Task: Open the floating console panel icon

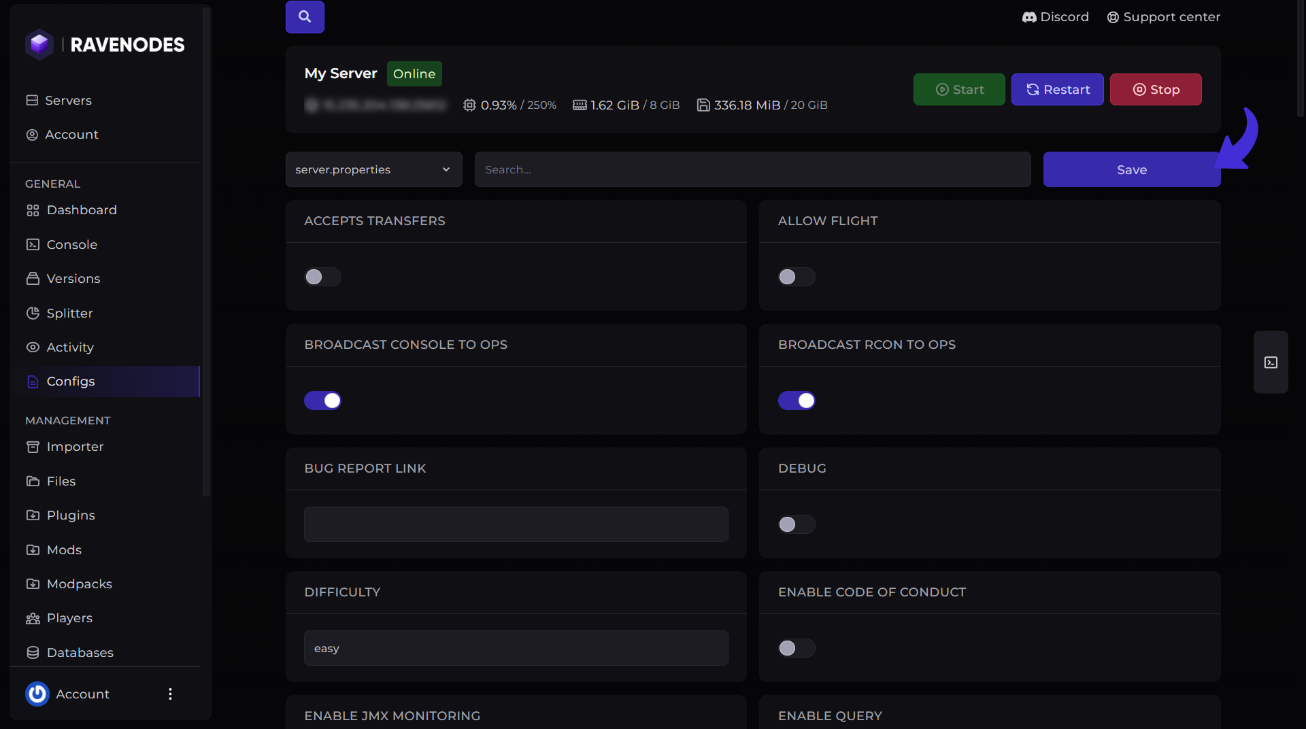Action: pos(1271,362)
